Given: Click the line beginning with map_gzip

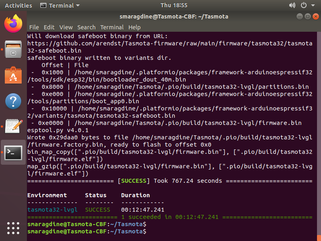Looking at the screenshot, I should 170,170.
